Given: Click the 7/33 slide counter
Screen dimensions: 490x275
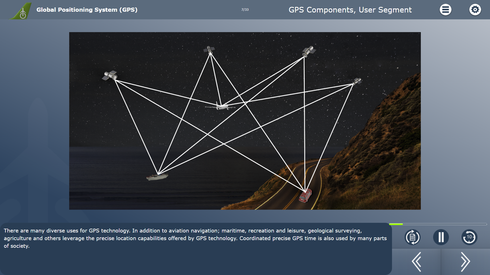Looking at the screenshot, I should click(x=245, y=10).
